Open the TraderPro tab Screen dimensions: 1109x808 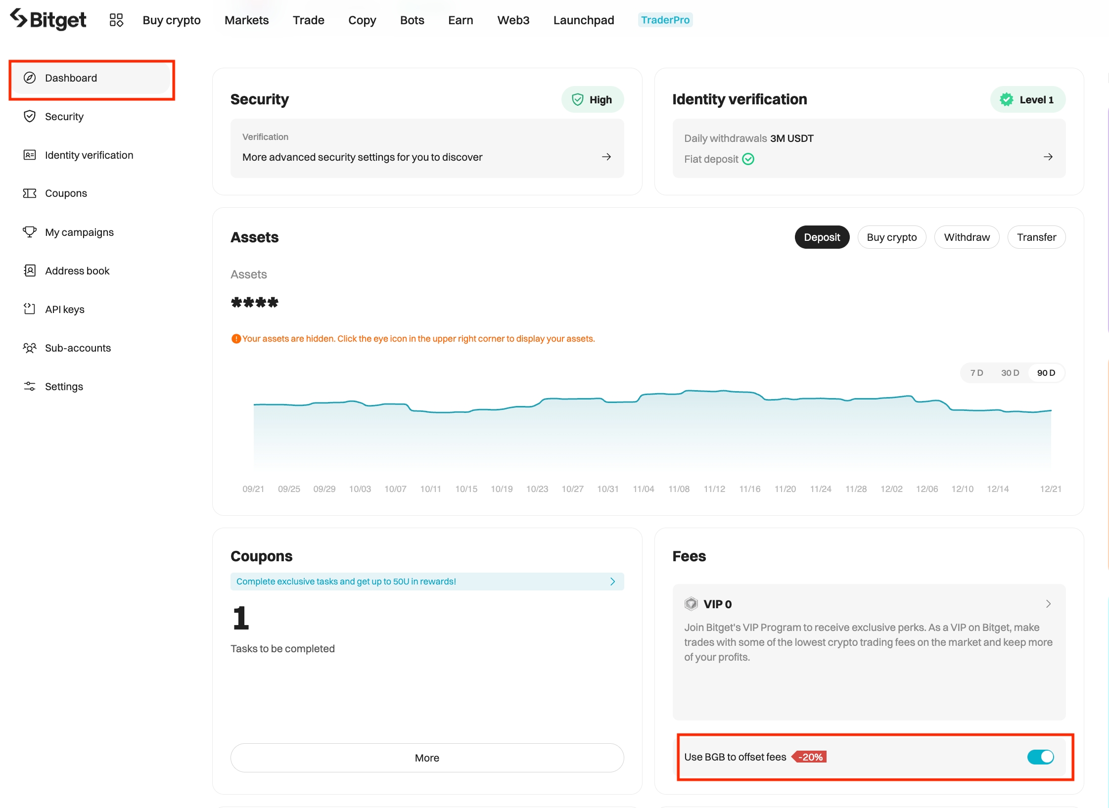click(x=665, y=20)
